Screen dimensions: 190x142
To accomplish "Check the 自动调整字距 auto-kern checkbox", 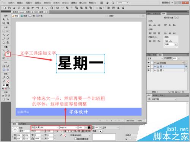I will [x=76, y=139].
